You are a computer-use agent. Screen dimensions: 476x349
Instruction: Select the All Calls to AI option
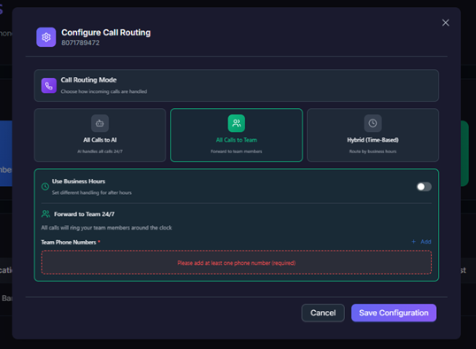(100, 135)
